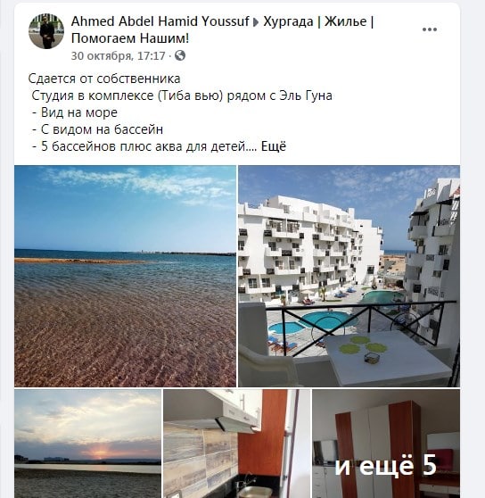This screenshot has width=485, height=498.
Task: Open the post options three-dots menu
Action: point(430,29)
